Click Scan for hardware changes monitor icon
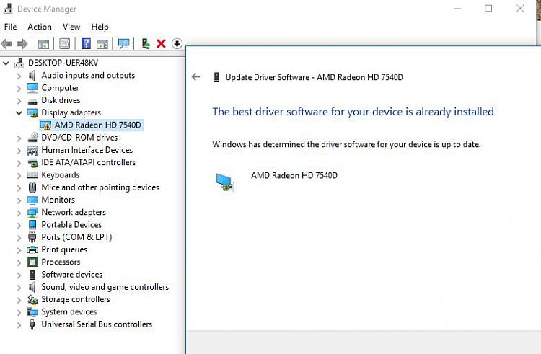This screenshot has width=541, height=354. click(123, 44)
